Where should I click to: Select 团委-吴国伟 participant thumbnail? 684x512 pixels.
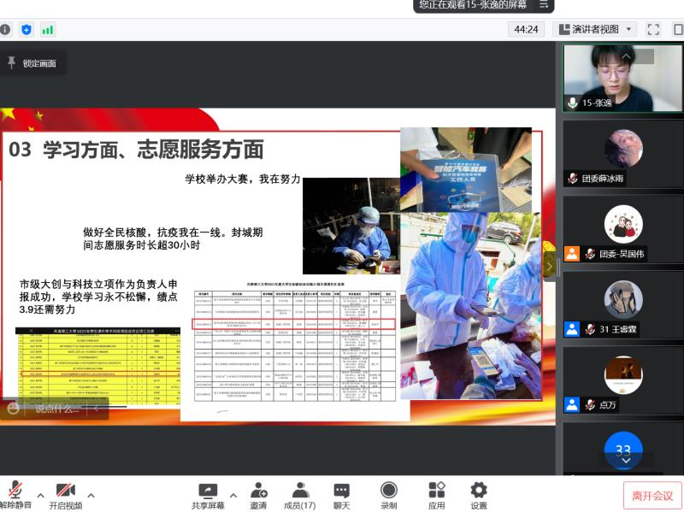coord(622,230)
